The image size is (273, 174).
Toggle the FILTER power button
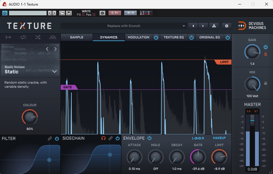pos(57,138)
